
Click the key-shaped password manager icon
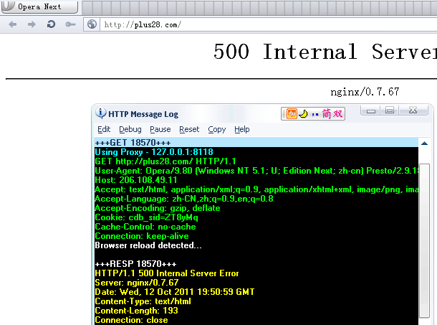(70, 24)
